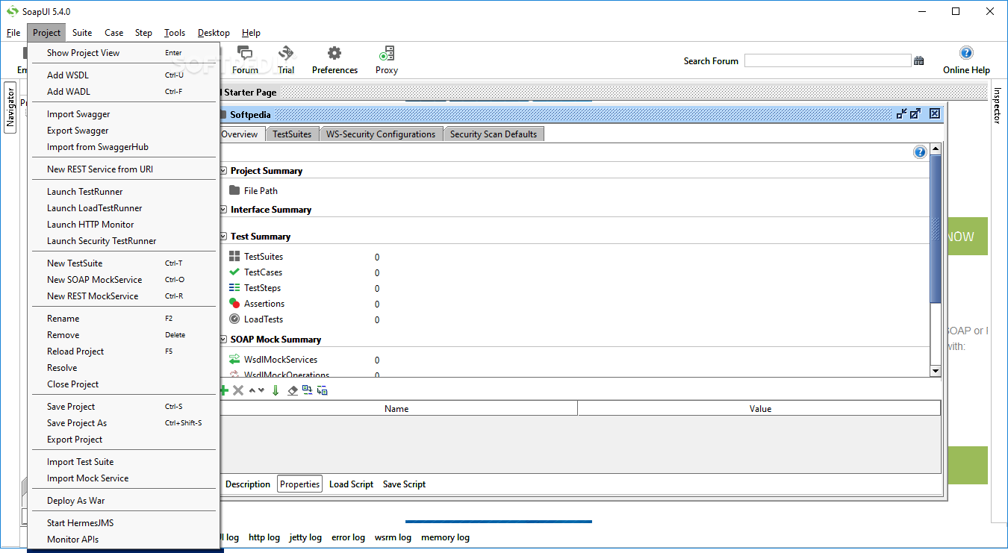Open Online Help icon
The image size is (1008, 553).
[x=966, y=53]
